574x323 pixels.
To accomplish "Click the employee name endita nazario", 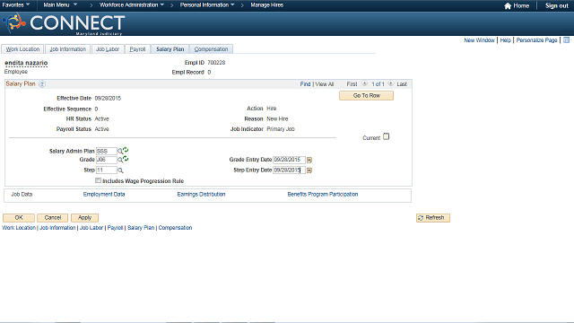I will (26, 63).
